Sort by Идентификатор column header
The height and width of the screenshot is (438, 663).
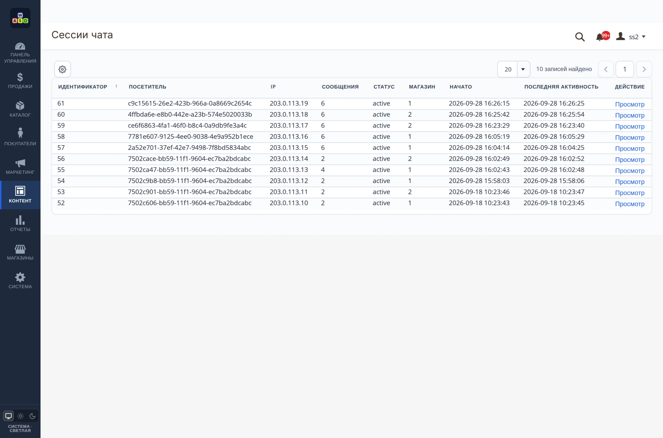click(x=83, y=87)
